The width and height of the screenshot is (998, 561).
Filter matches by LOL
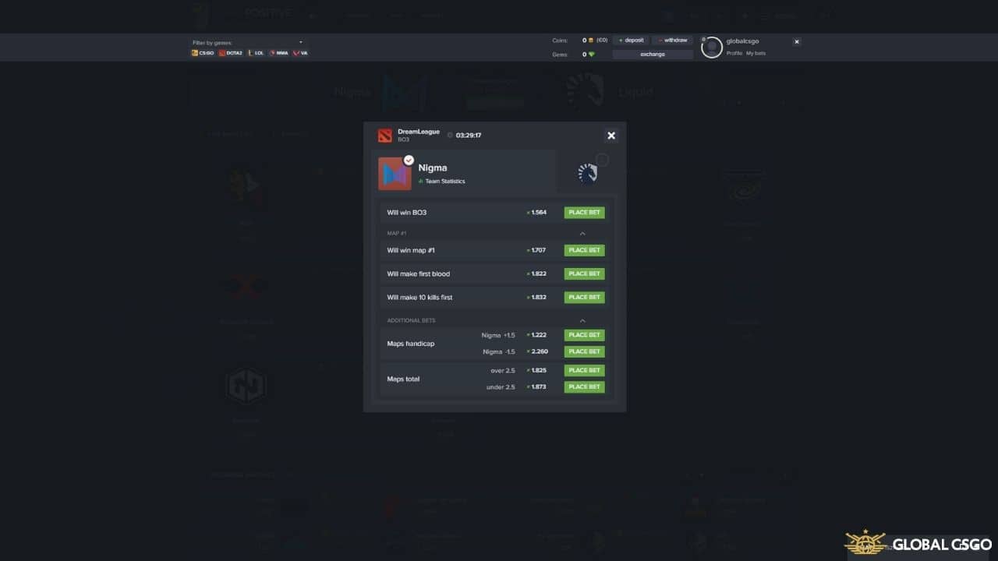pyautogui.click(x=256, y=53)
